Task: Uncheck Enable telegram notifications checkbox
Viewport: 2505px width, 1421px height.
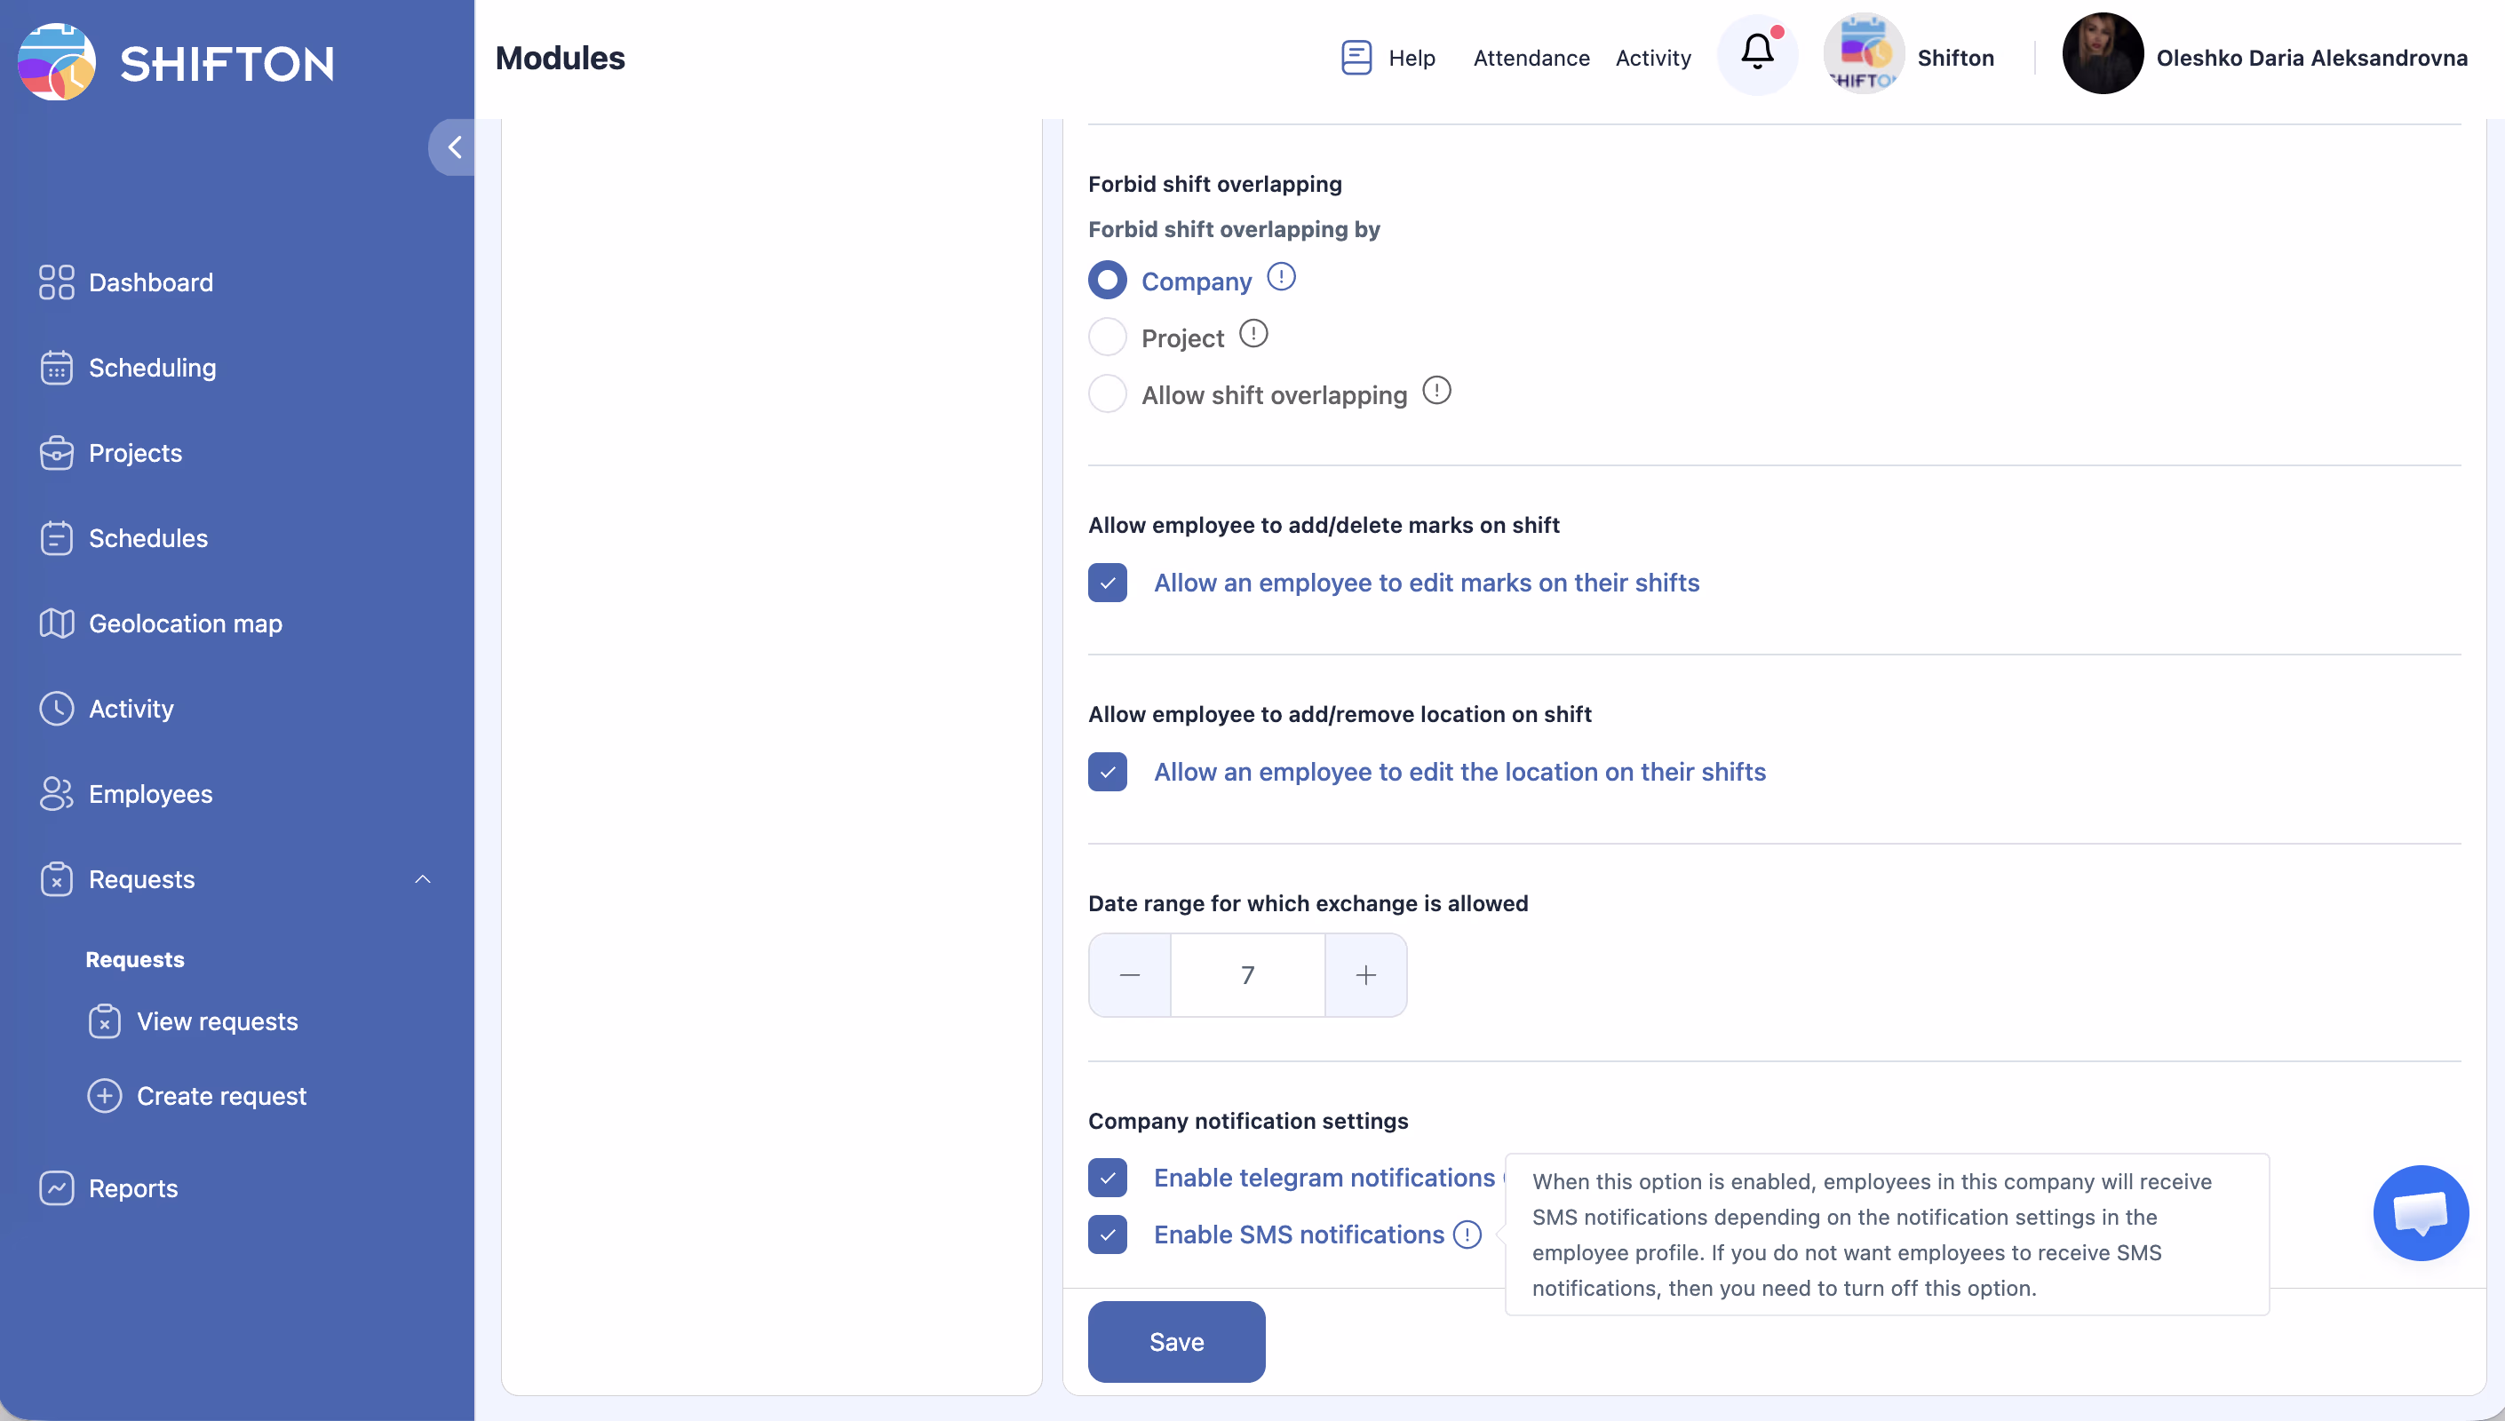Action: [1108, 1178]
